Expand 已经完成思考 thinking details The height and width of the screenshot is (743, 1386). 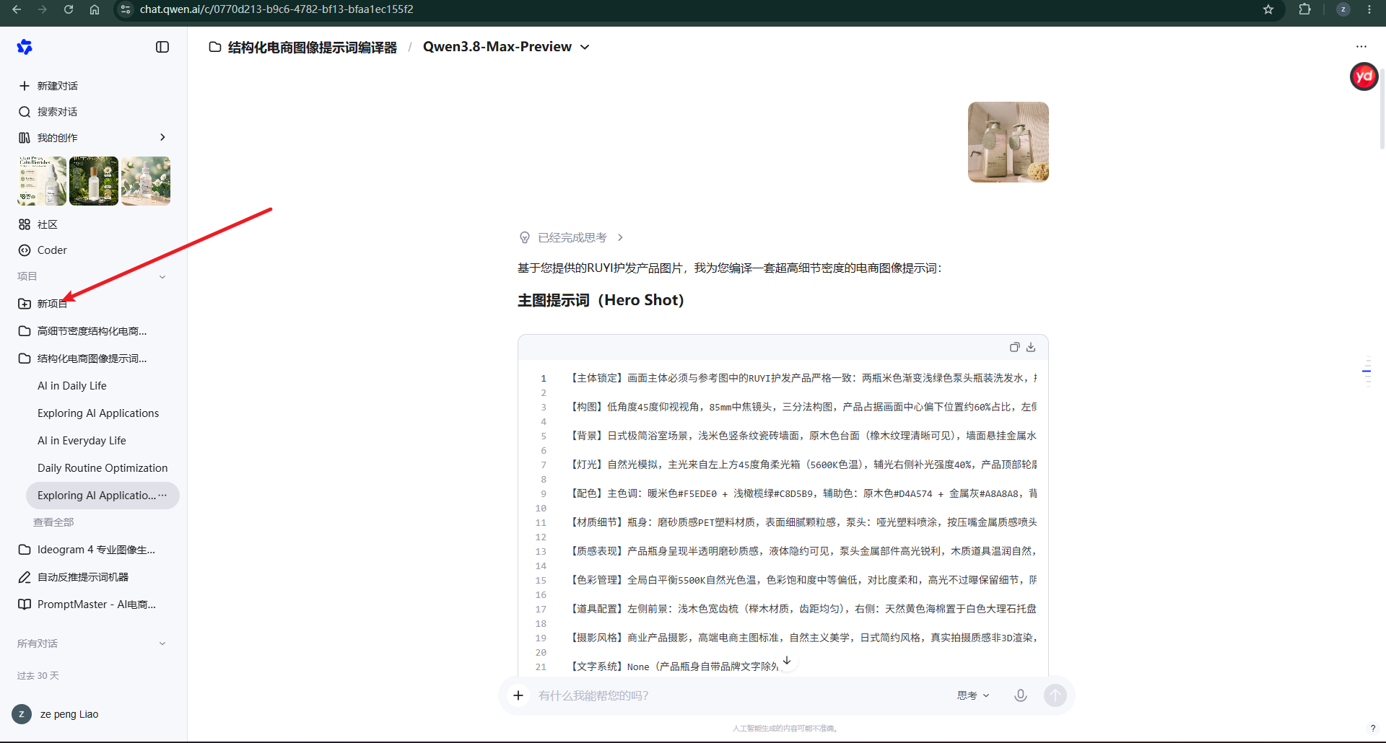click(x=571, y=237)
